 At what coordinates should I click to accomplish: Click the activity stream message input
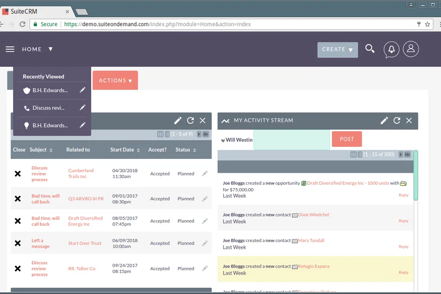point(292,140)
